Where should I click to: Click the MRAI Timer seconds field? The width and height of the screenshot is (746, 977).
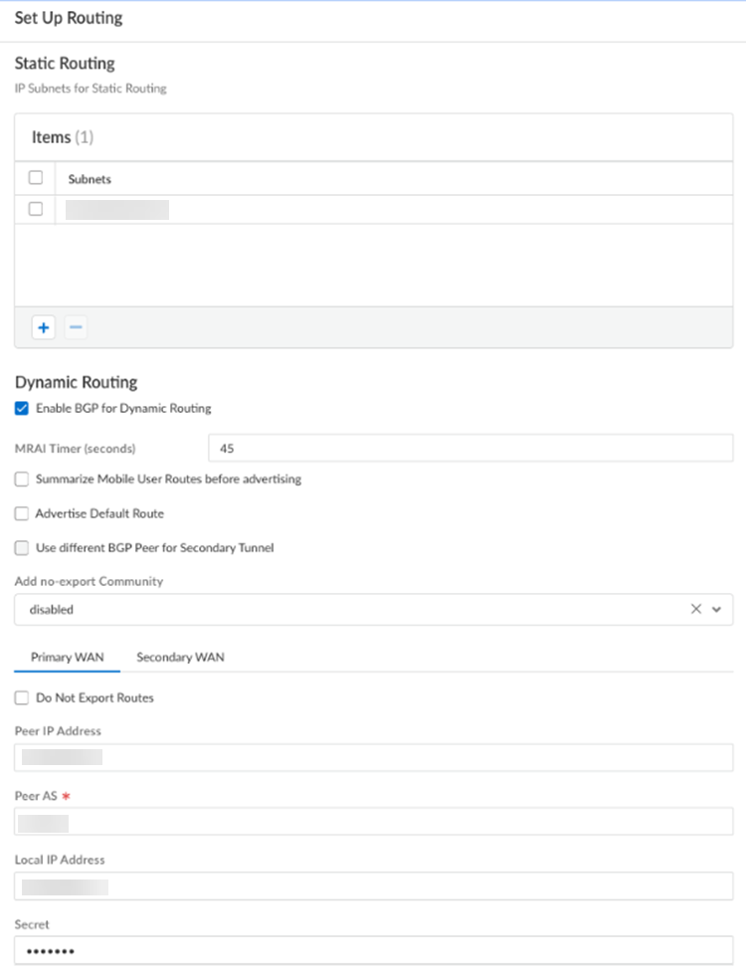point(469,448)
